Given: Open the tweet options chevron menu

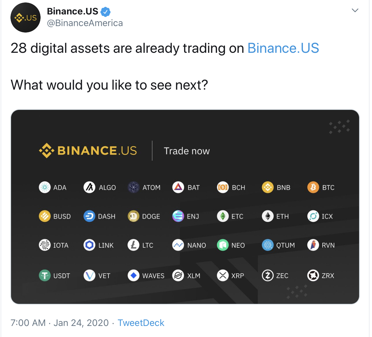Looking at the screenshot, I should pyautogui.click(x=355, y=10).
